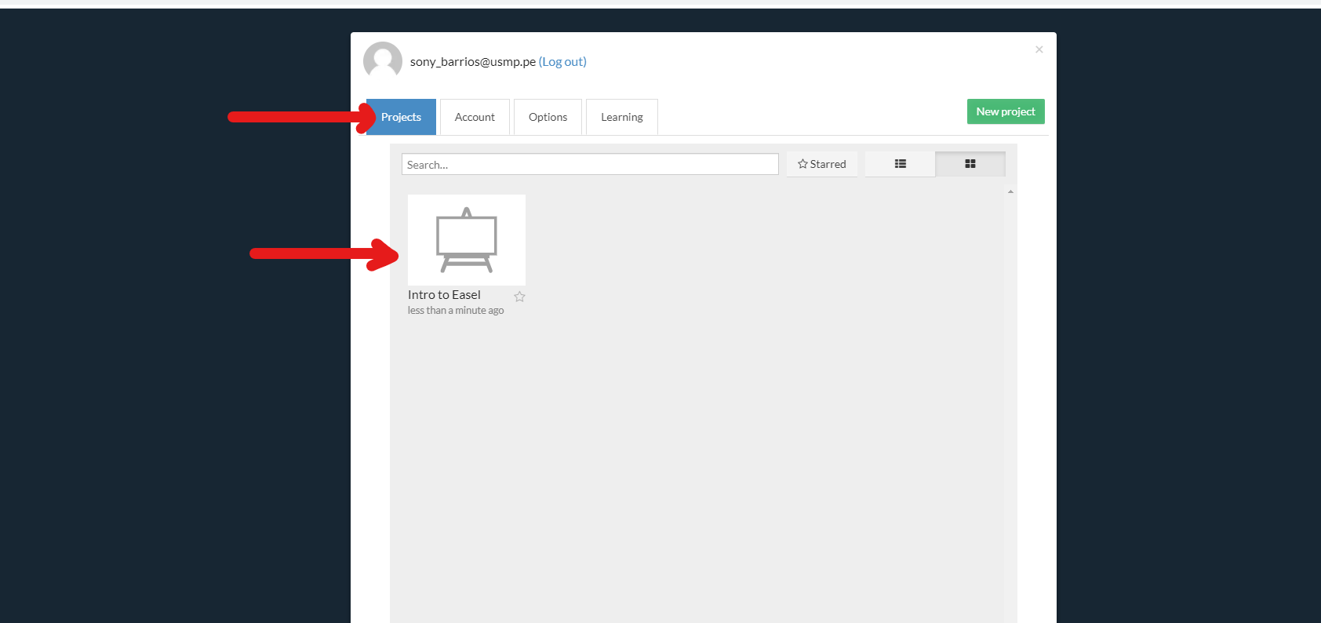Go to the Learning tab

pyautogui.click(x=621, y=117)
